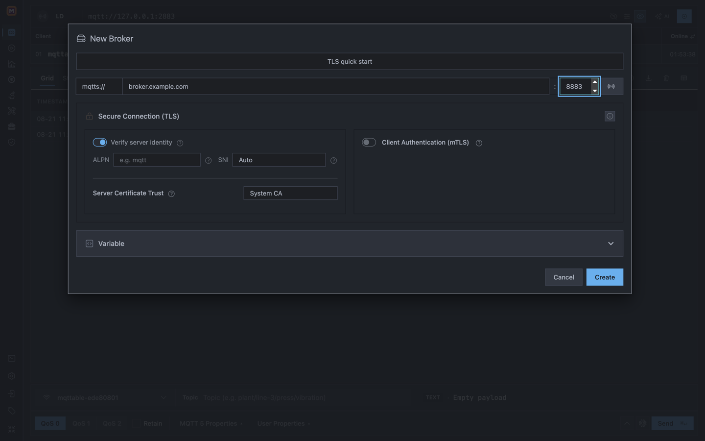Open the target record icon in sidebar
The image size is (705, 441).
click(11, 79)
